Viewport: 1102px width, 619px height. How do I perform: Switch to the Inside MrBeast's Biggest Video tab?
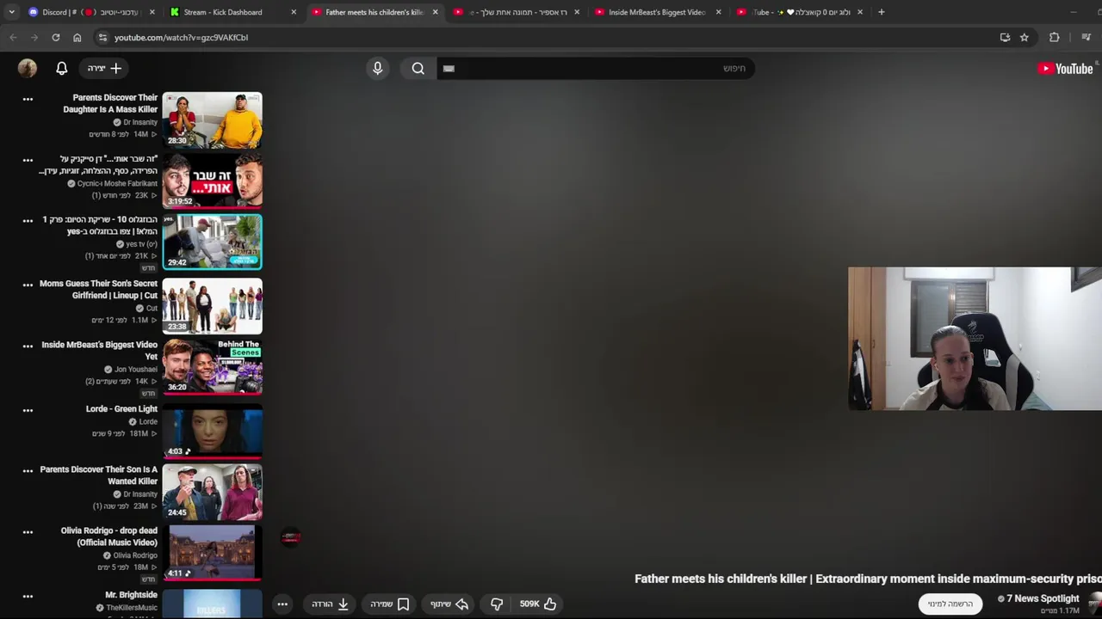pyautogui.click(x=657, y=12)
